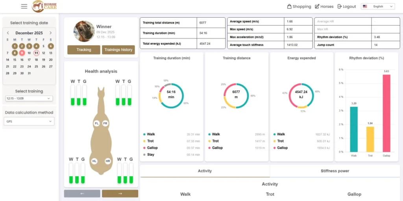The image size is (403, 201).
Task: Select the Activity tab
Action: coord(205,171)
